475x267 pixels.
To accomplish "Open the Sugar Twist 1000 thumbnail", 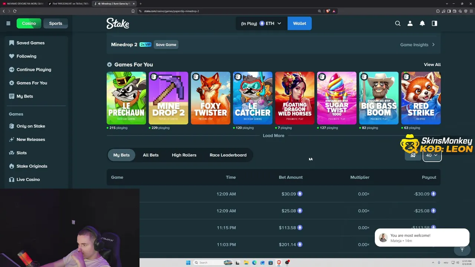I will point(337,98).
